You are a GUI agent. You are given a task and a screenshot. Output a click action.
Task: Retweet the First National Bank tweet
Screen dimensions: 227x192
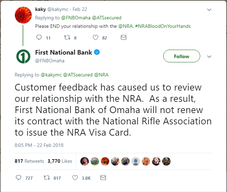click(47, 178)
